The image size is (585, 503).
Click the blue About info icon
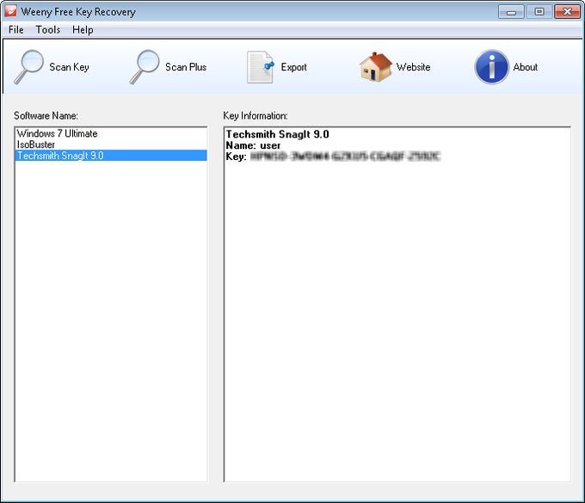click(492, 67)
